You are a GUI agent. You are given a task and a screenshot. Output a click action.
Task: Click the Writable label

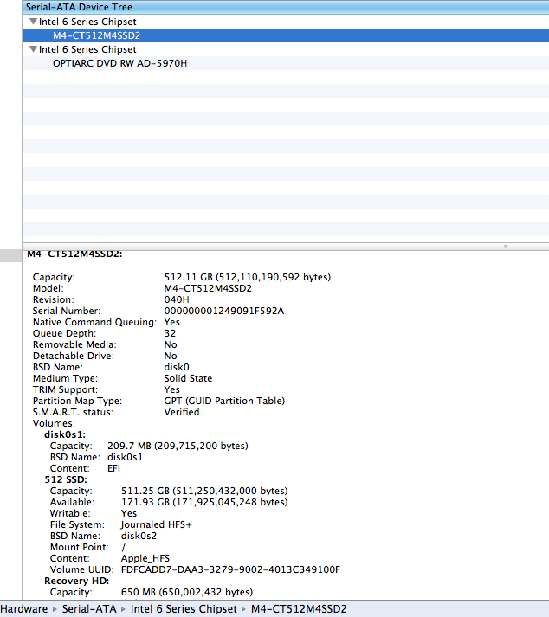click(70, 513)
